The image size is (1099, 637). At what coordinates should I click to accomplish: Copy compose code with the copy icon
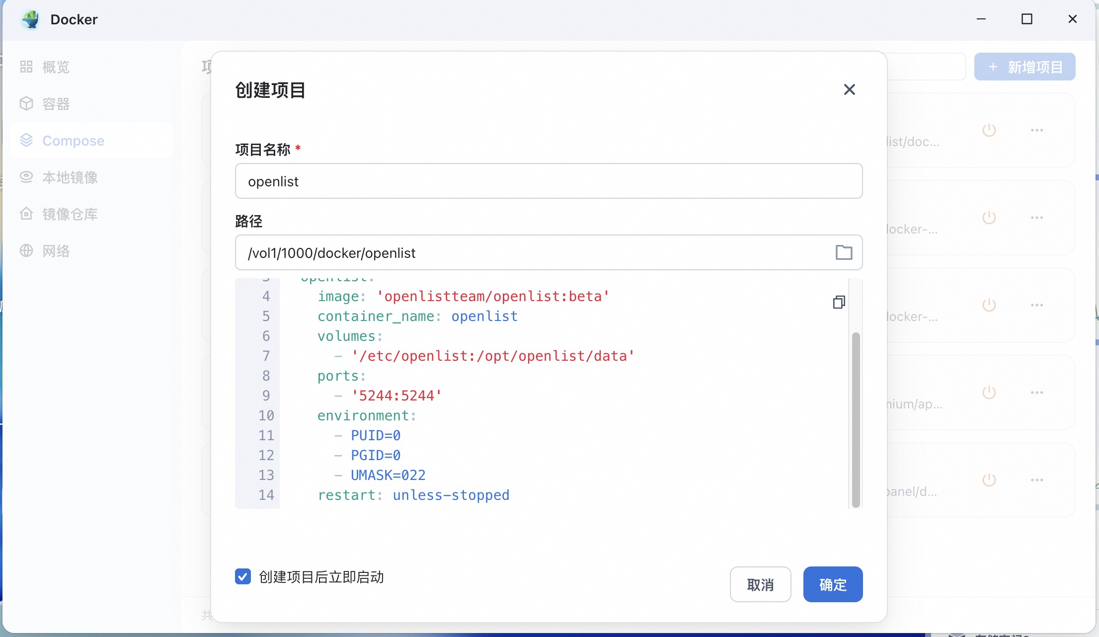839,302
